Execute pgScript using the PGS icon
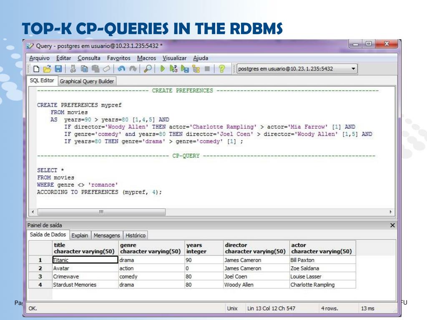 174,69
